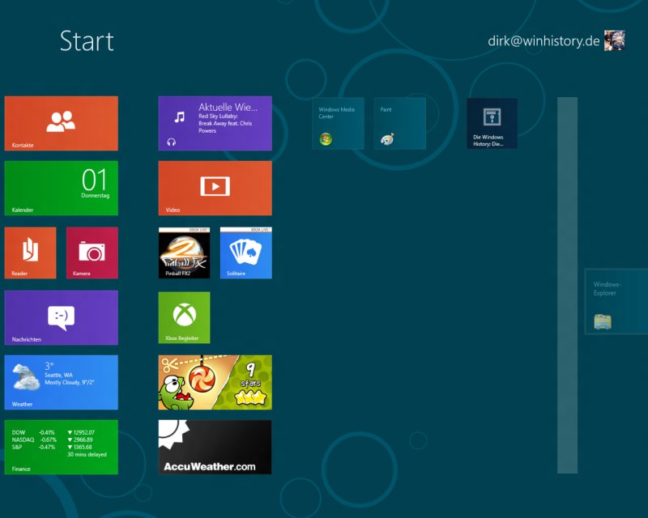Click 'Mostly Cloudy, 9°/2°' weather text
The width and height of the screenshot is (648, 518).
[70, 383]
